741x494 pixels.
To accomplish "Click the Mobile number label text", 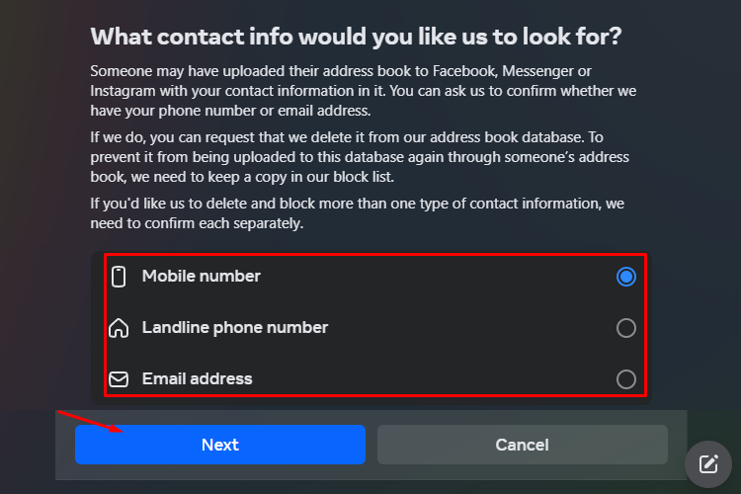I will [202, 276].
